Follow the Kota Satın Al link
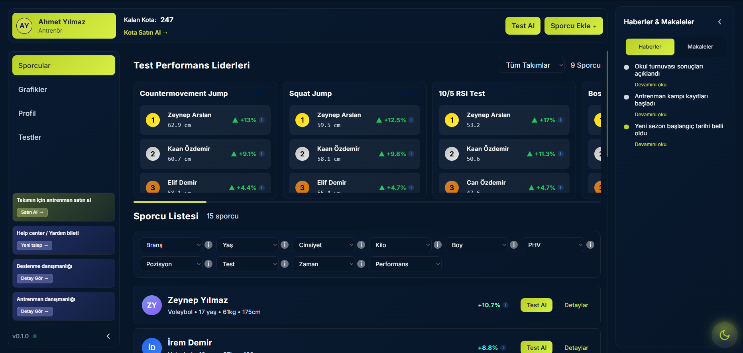This screenshot has height=353, width=743. [x=145, y=33]
